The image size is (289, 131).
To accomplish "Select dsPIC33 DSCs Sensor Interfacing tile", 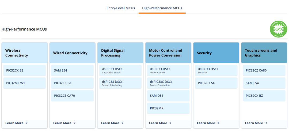I will pos(120,83).
